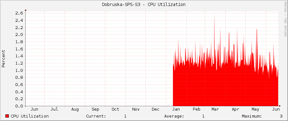
Task: Click the CPU Utilization legend label
Action: pos(30,116)
